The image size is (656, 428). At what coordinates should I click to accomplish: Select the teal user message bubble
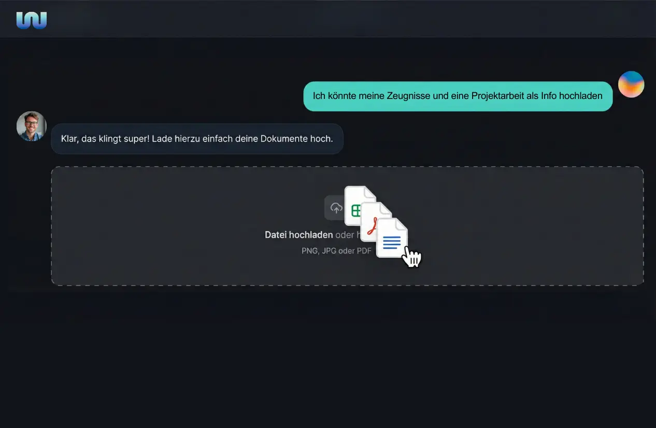[x=458, y=96]
